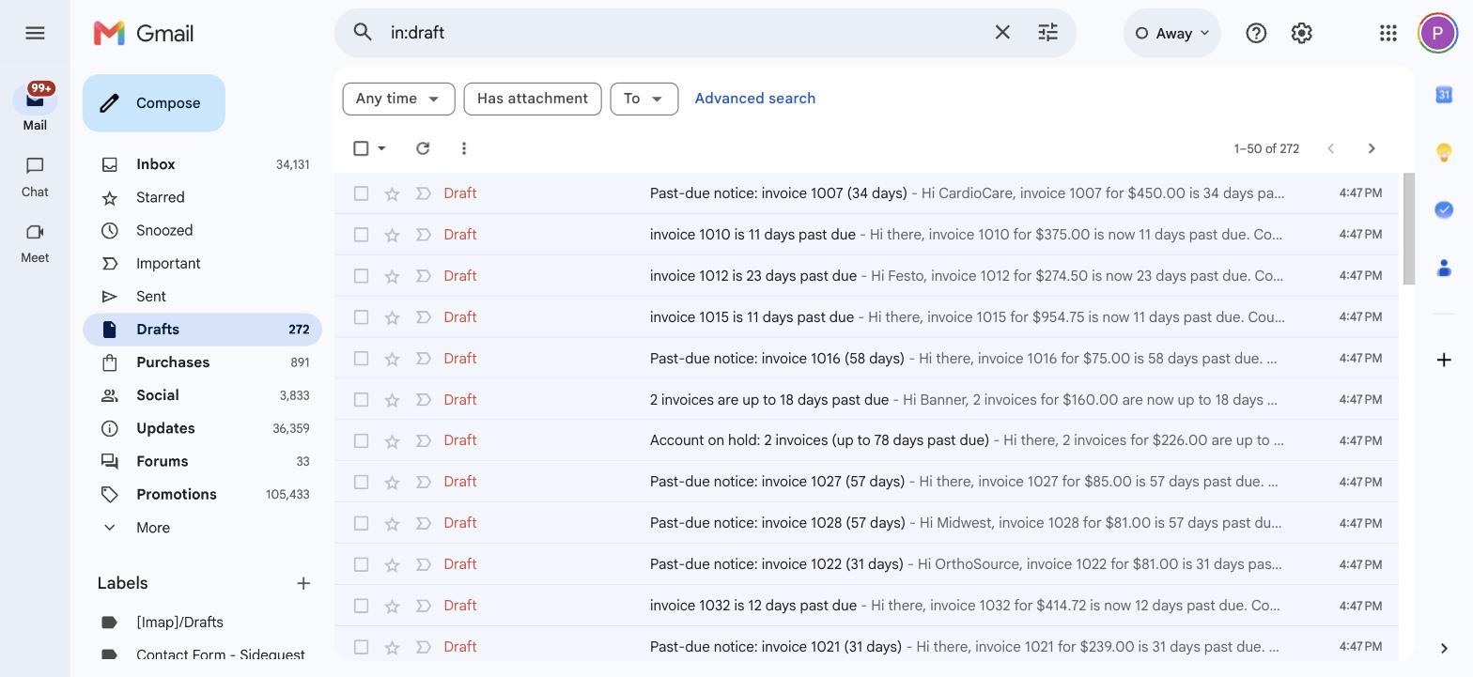Screen dimensions: 1473x677
Task: Mark invoice 1015 draft as important
Action: pos(424,317)
